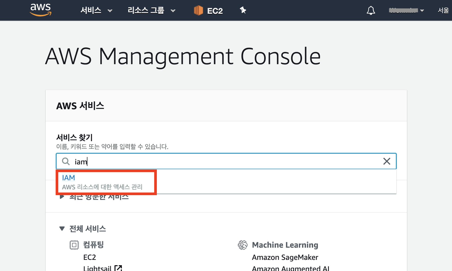The width and height of the screenshot is (452, 271).
Task: Focus the service search field containing iam
Action: pyautogui.click(x=226, y=161)
